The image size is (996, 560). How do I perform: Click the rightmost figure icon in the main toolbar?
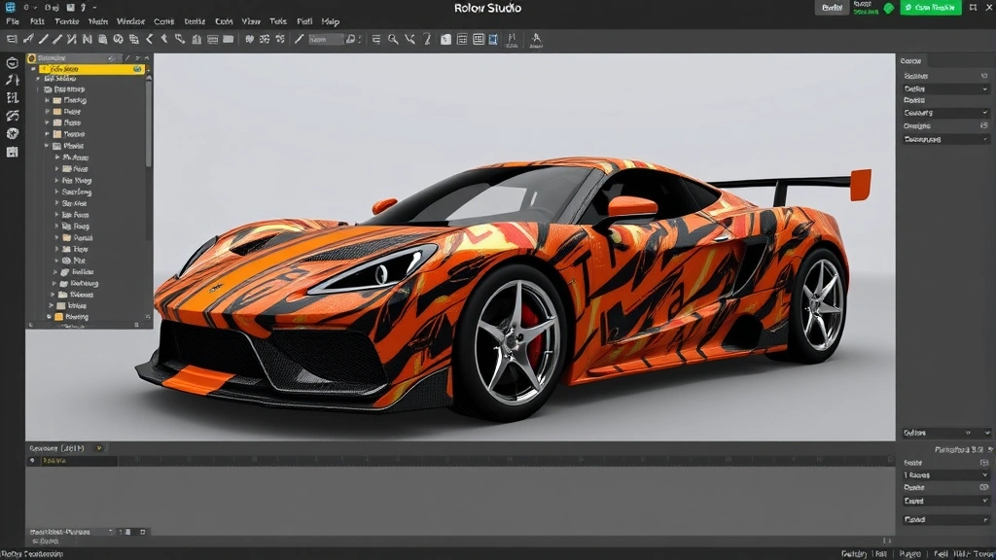click(535, 39)
